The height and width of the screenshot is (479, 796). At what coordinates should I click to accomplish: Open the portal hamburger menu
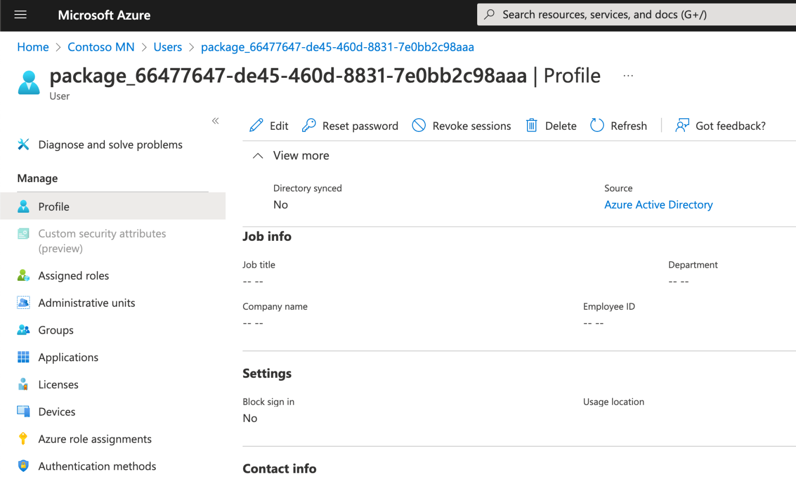20,15
